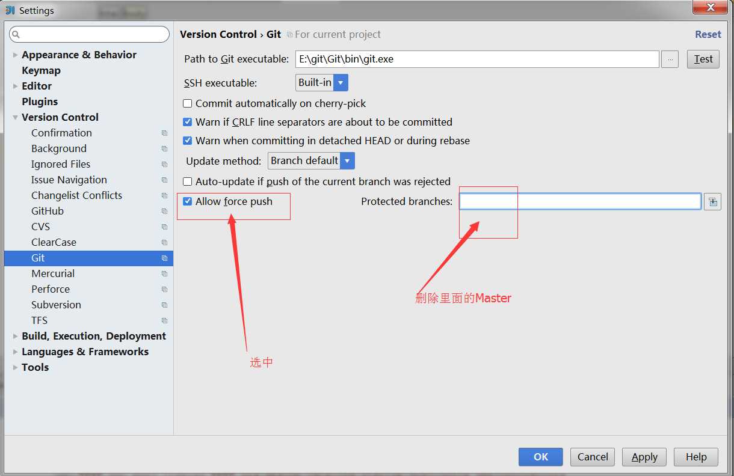Select Background under Version Control

coord(59,148)
